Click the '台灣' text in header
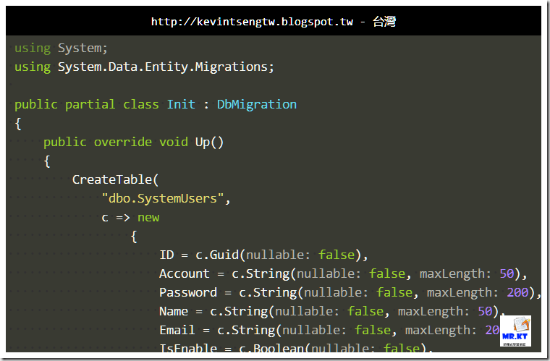This screenshot has width=550, height=361. tap(384, 22)
